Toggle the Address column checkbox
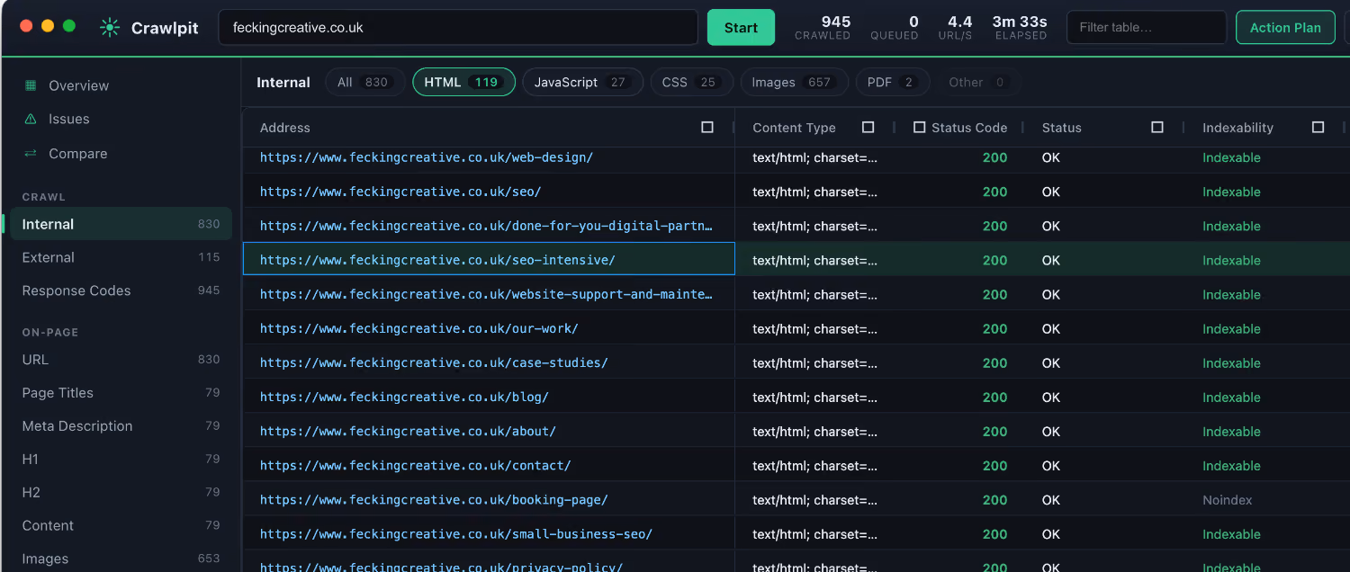Viewport: 1350px width, 572px height. (707, 128)
